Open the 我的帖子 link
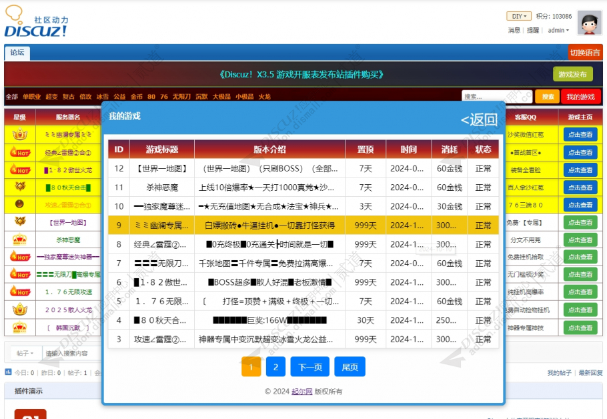607x419 pixels. tap(559, 372)
